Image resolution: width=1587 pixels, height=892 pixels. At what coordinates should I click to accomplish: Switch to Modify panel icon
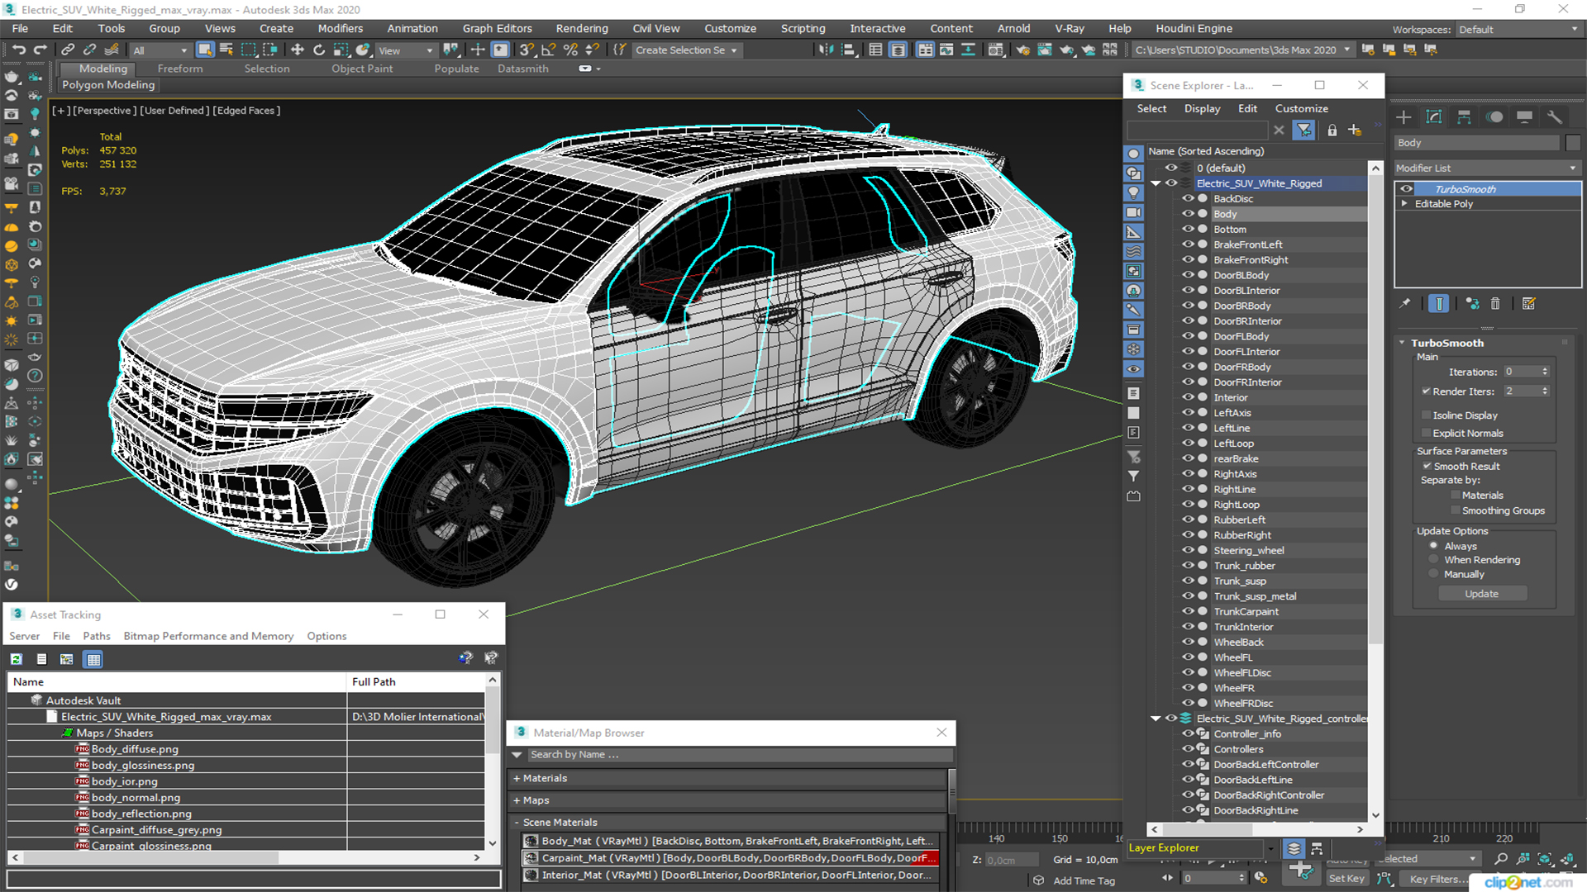pyautogui.click(x=1434, y=117)
